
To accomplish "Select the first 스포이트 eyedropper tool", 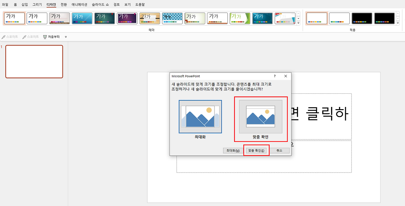I will pyautogui.click(x=10, y=37).
